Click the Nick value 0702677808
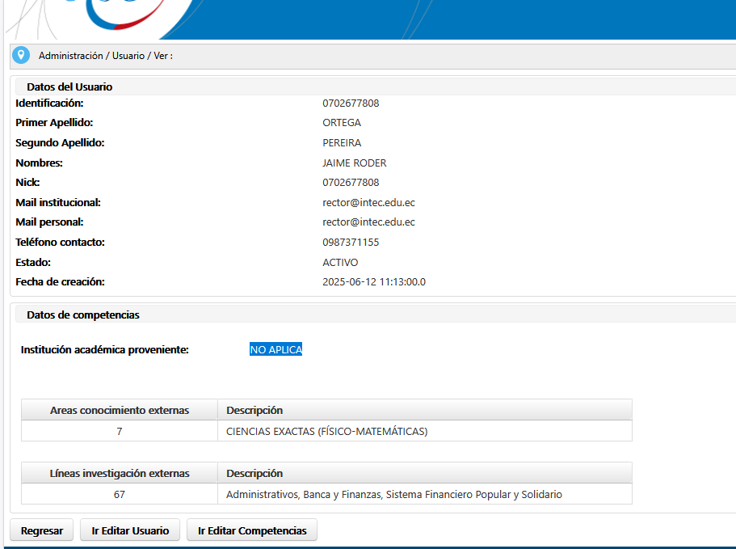Image resolution: width=736 pixels, height=549 pixels. point(351,182)
